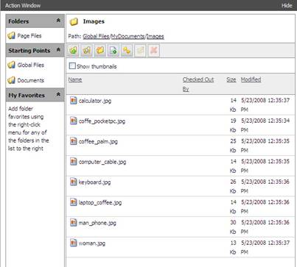Image resolution: width=297 pixels, height=267 pixels.
Task: Click the image icon beside laptop_coffee.jpg
Action: [x=73, y=202]
